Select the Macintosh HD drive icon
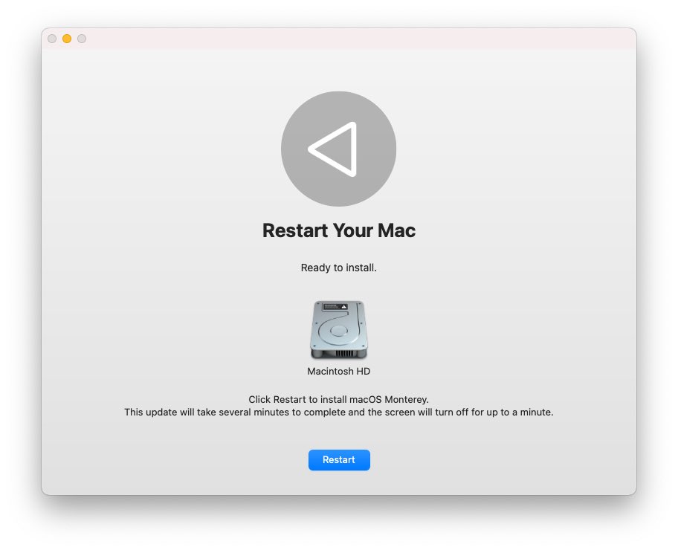The height and width of the screenshot is (550, 678). coord(339,329)
